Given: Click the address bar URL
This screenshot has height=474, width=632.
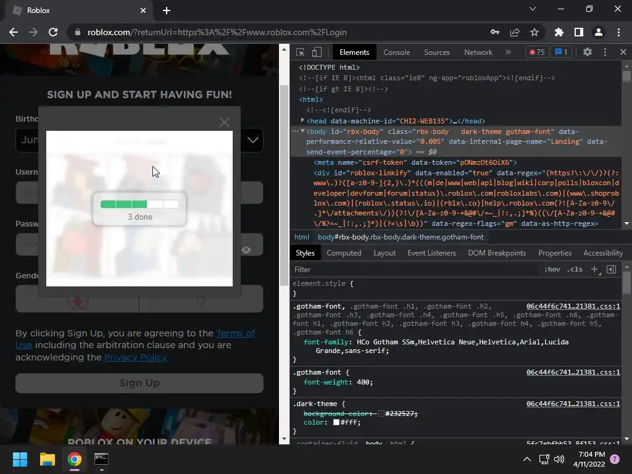Looking at the screenshot, I should click(x=217, y=32).
